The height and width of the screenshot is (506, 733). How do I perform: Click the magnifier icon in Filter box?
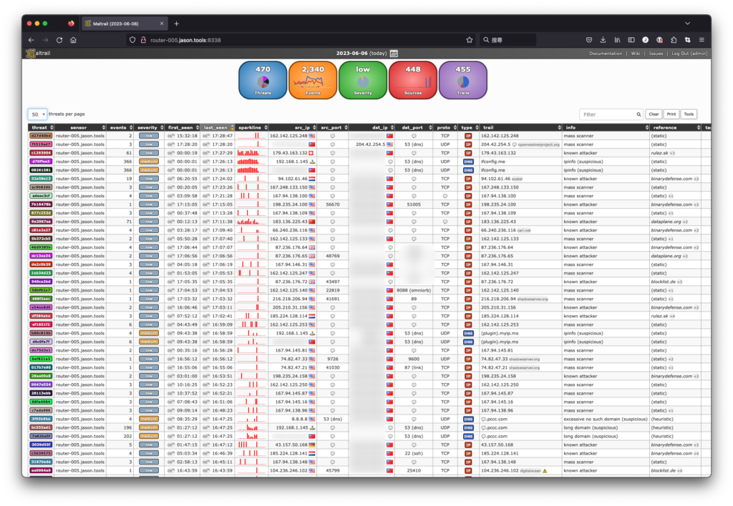[639, 114]
